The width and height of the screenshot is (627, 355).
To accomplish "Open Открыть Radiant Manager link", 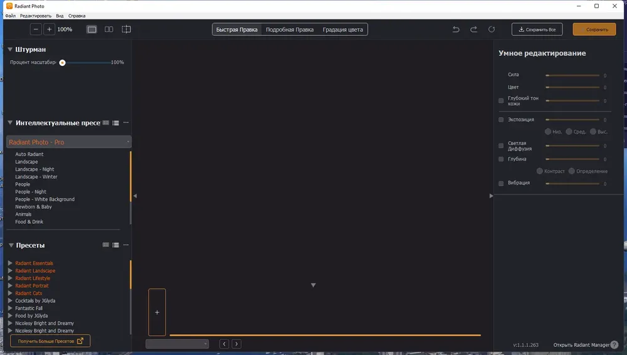I will tap(581, 344).
